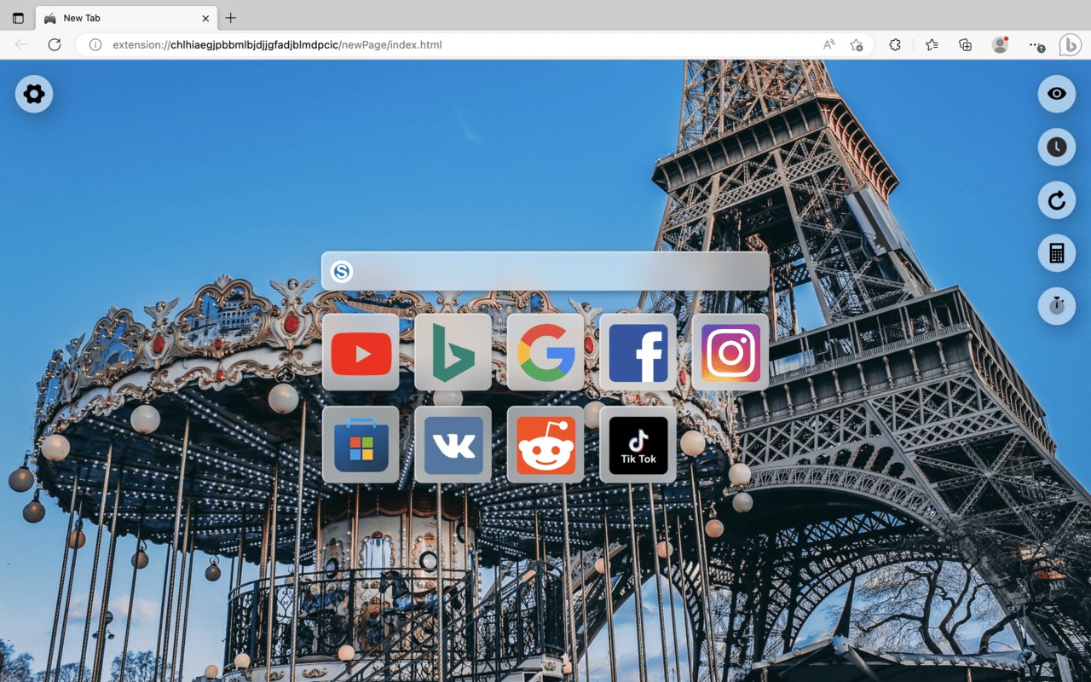1091x682 pixels.
Task: Open the YouTube shortcut tile
Action: [361, 352]
